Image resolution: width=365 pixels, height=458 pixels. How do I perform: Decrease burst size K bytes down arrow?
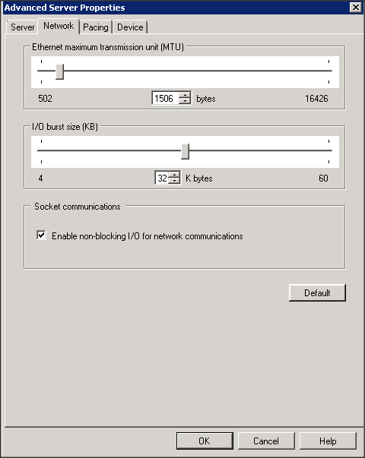pos(174,181)
